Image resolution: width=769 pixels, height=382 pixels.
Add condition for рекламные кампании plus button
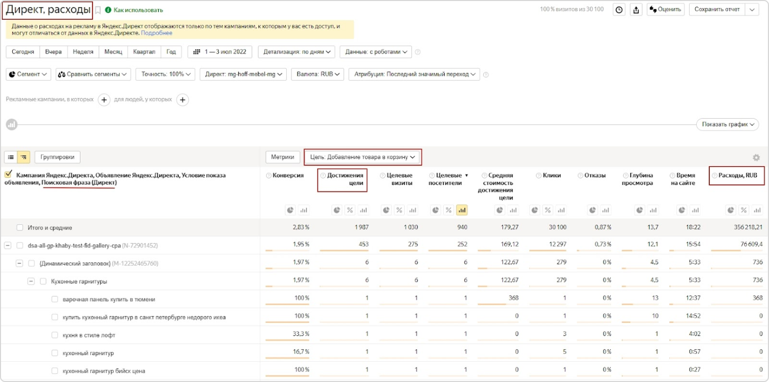click(x=104, y=100)
